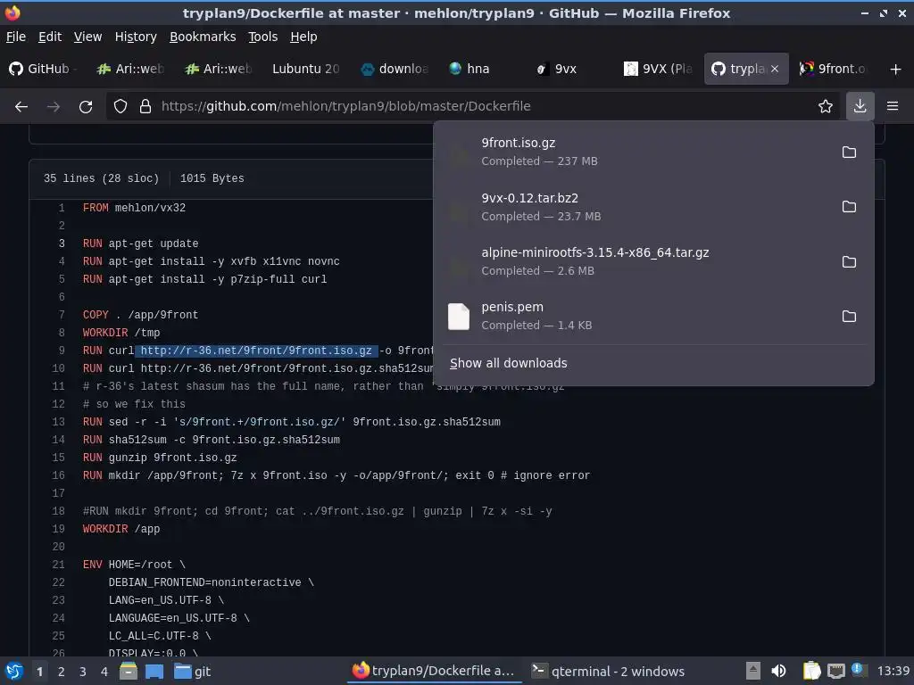Click the highlighted r-36.net 9front.iso.gz URL
914x685 pixels.
(x=256, y=350)
